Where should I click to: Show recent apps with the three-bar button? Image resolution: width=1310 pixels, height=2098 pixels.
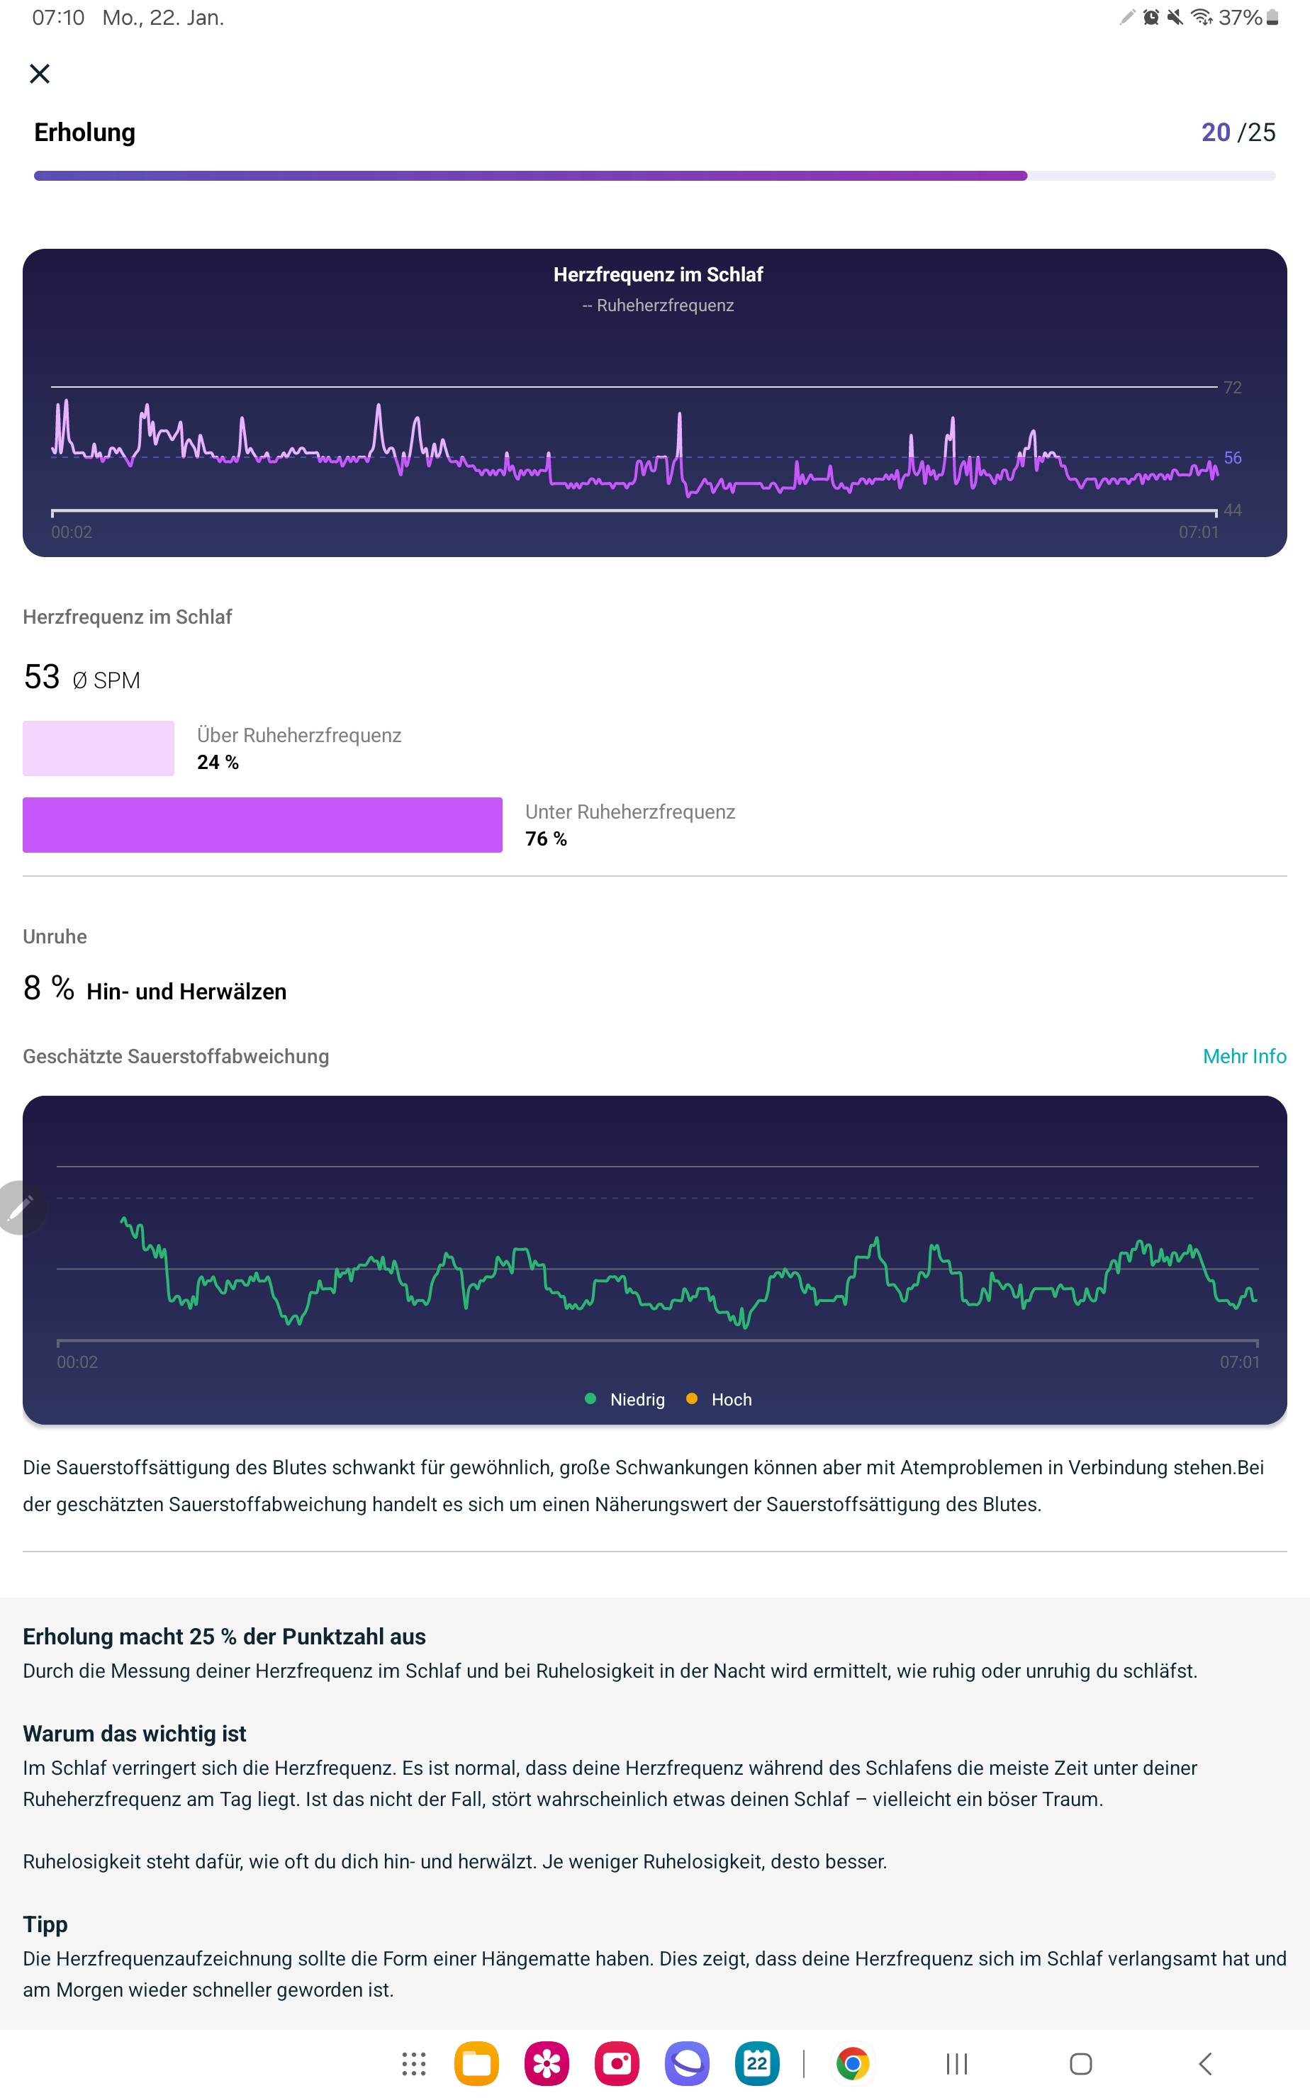pyautogui.click(x=956, y=2064)
